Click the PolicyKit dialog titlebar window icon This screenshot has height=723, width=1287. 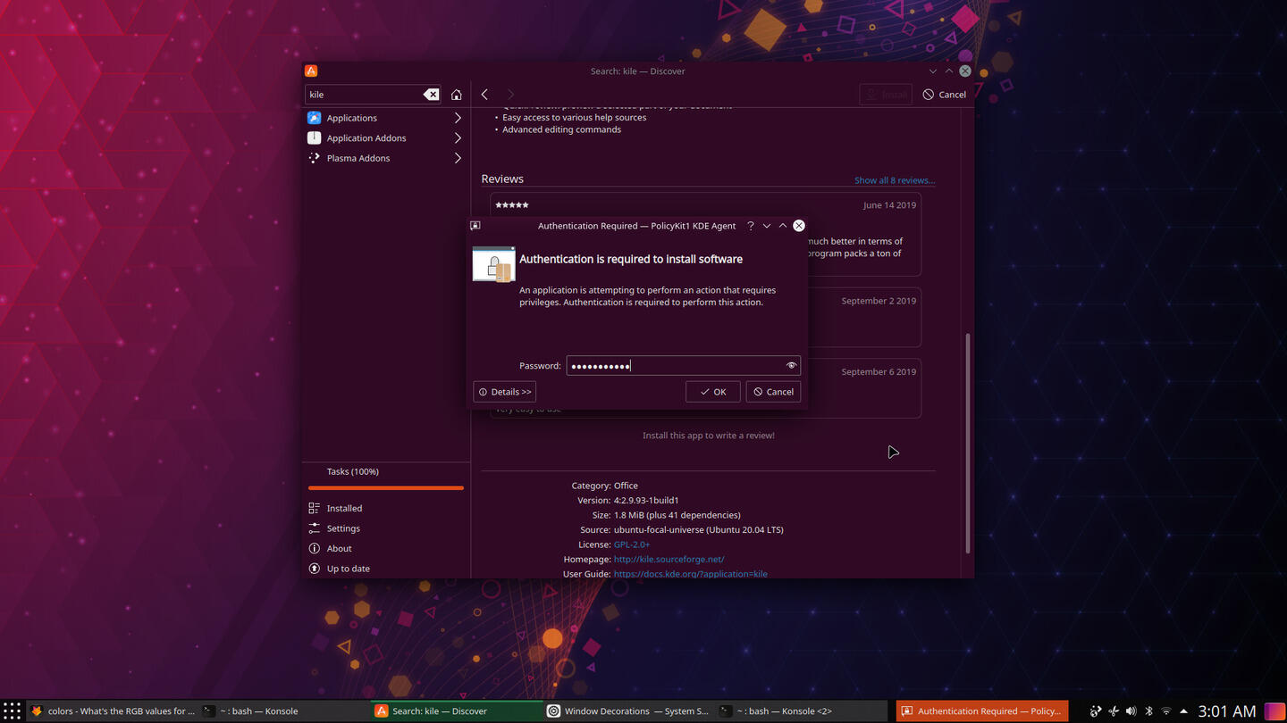[475, 226]
